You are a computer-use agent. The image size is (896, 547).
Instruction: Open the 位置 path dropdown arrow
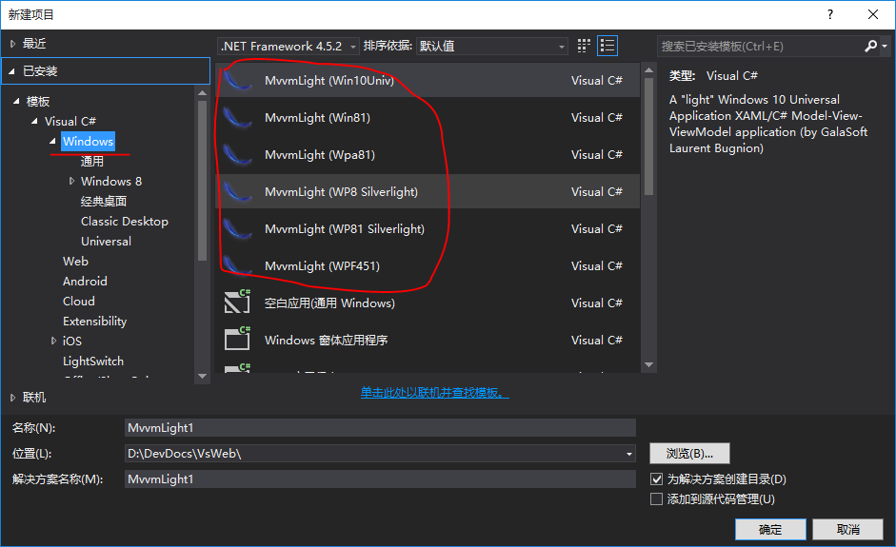tap(629, 454)
